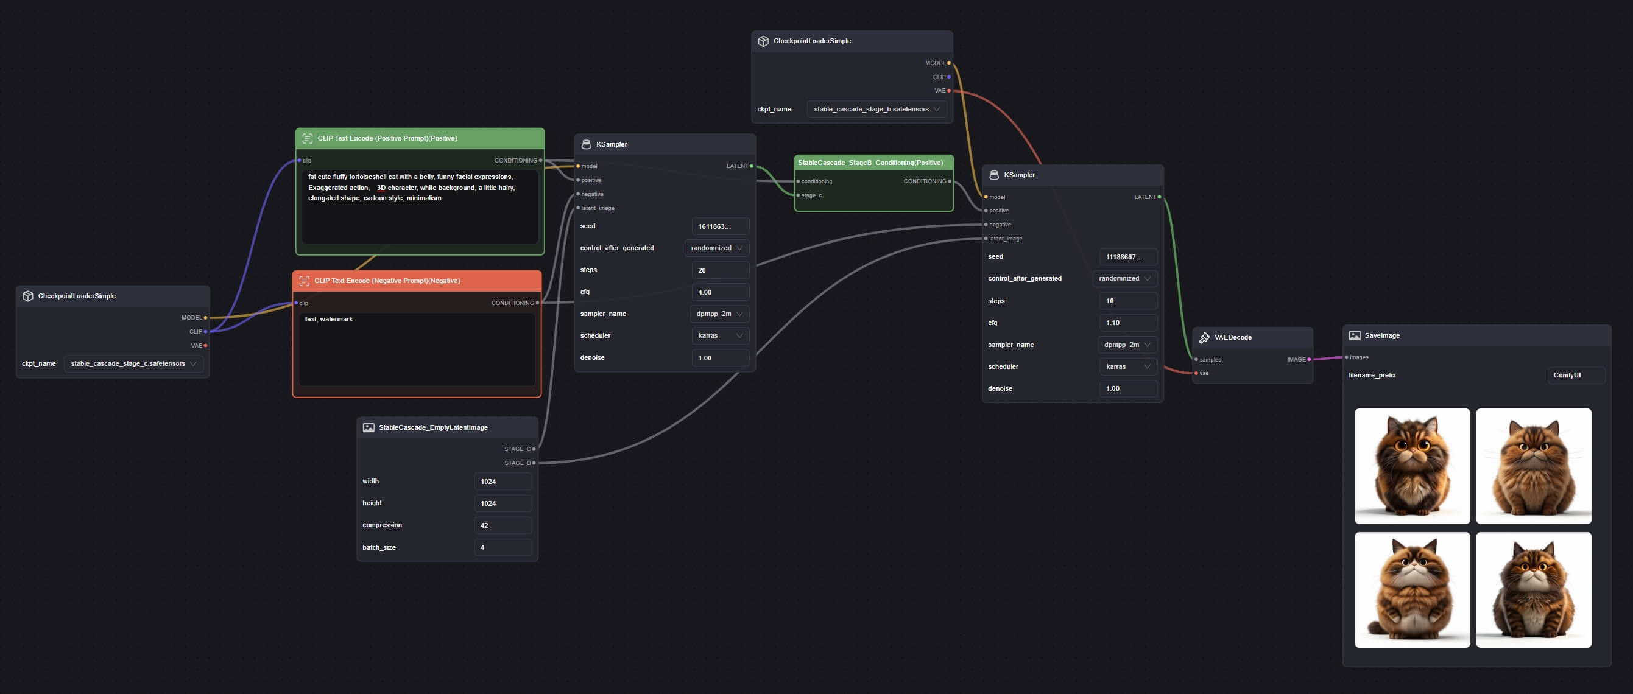Click the first KSampler's denoise 1.00 field

click(x=721, y=358)
